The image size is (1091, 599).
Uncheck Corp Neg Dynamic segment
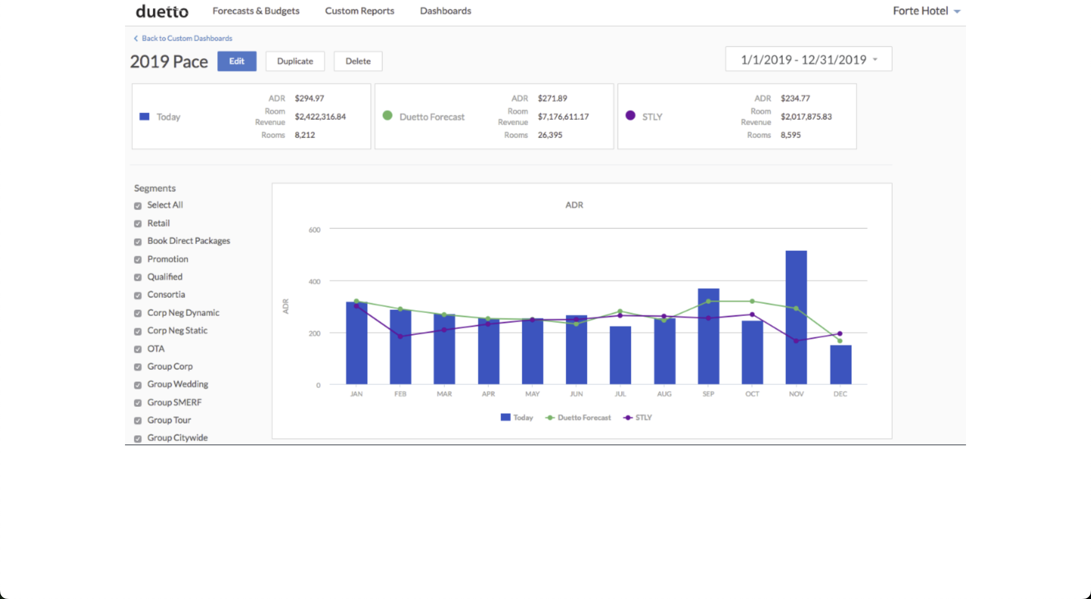(138, 313)
